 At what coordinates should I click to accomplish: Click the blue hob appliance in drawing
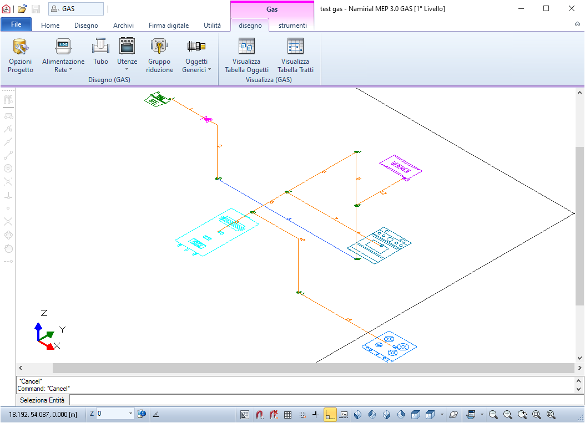(389, 346)
